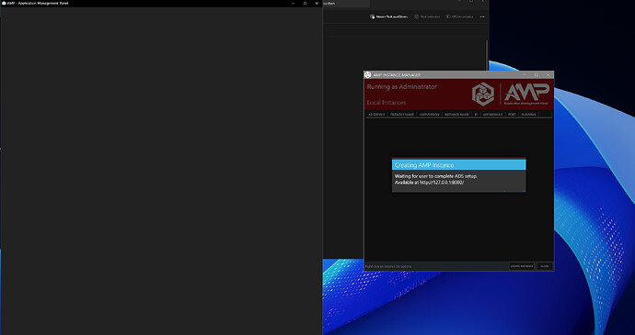This screenshot has width=635, height=335.
Task: Maximize the AMP Instance Manager window
Action: [x=537, y=75]
